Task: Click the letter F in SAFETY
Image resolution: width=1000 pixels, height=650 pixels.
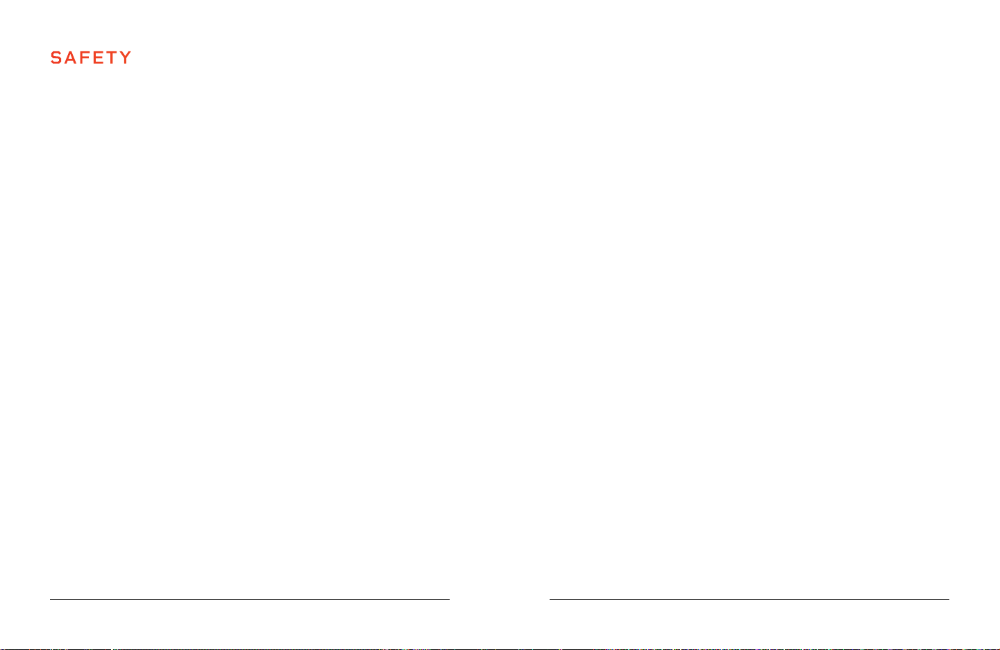Action: click(86, 58)
